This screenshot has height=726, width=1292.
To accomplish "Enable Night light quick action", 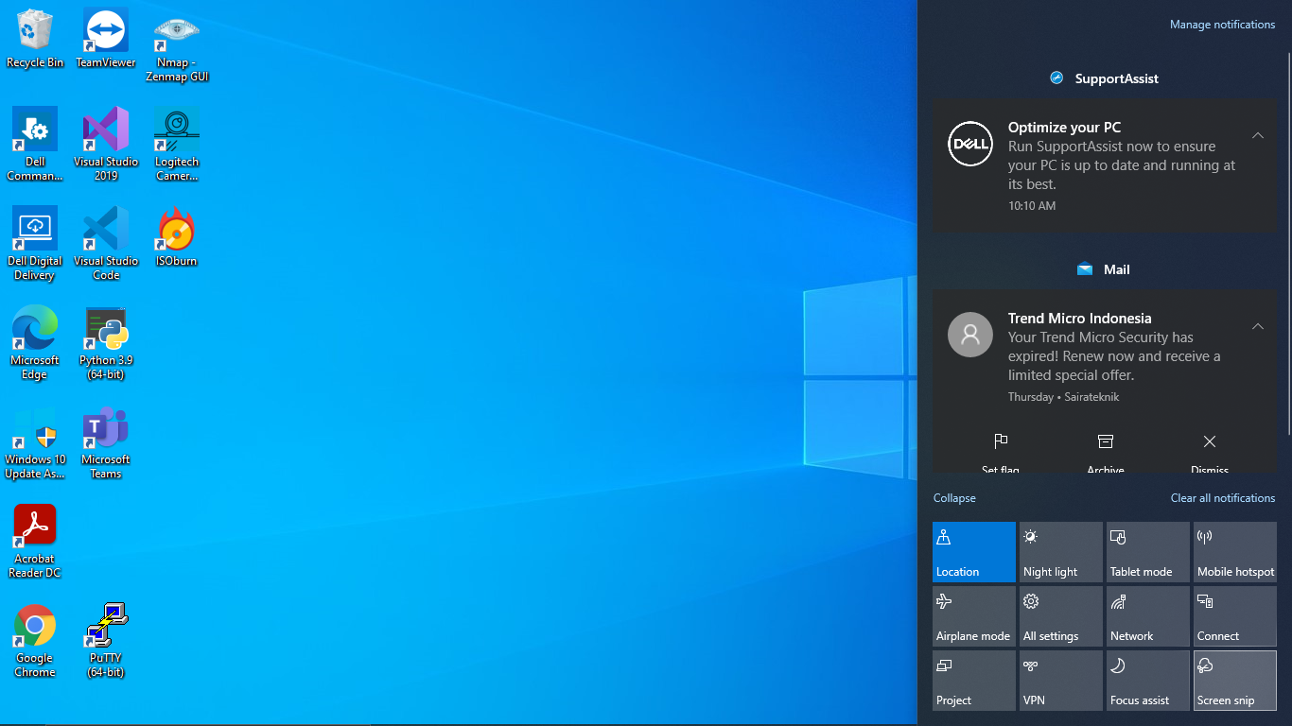I will (x=1061, y=552).
